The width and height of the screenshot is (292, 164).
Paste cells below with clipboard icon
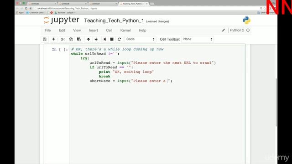[x=79, y=39]
